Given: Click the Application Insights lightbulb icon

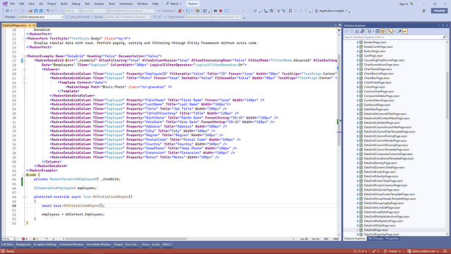Looking at the screenshot, I should (316, 11).
